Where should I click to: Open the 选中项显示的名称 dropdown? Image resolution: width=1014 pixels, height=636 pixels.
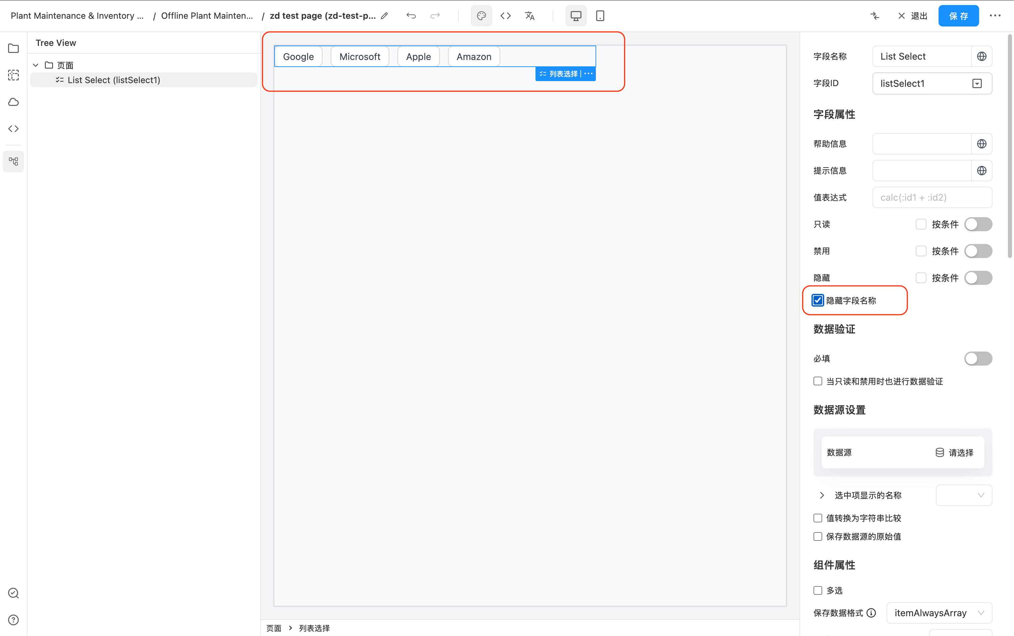(x=963, y=495)
